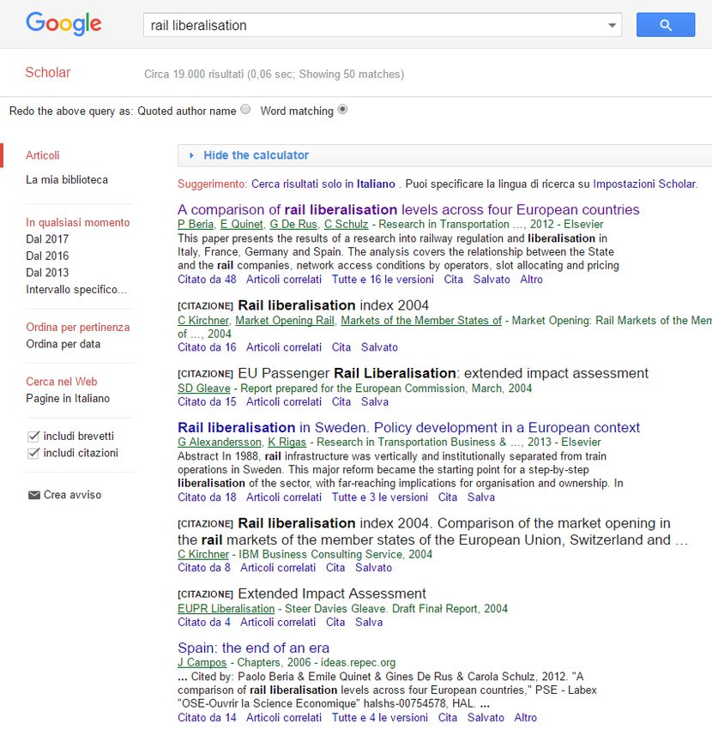Click Salva on the Sweden article result
The image size is (712, 729).
point(481,497)
